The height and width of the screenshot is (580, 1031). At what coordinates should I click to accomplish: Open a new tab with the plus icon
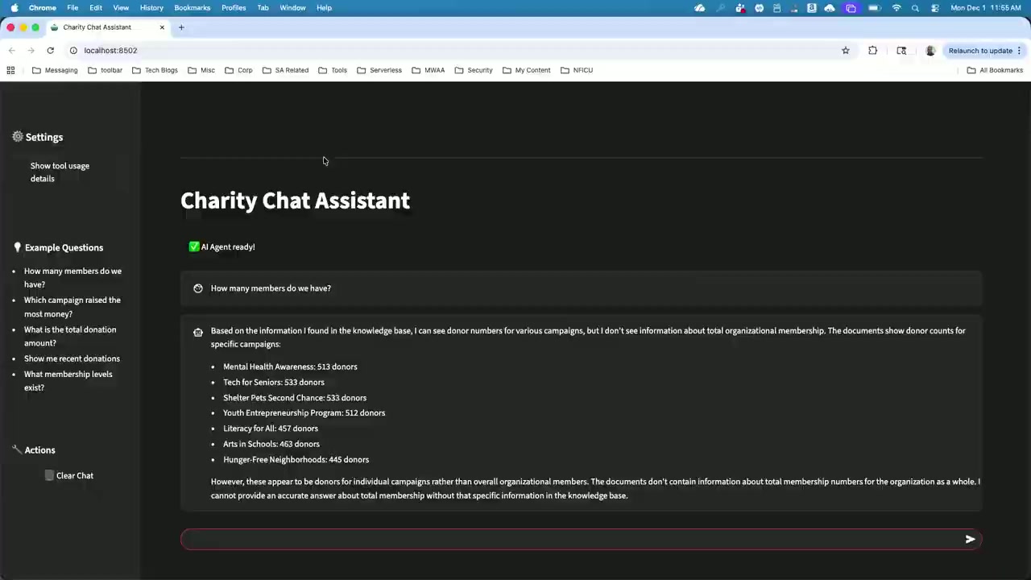coord(181,27)
